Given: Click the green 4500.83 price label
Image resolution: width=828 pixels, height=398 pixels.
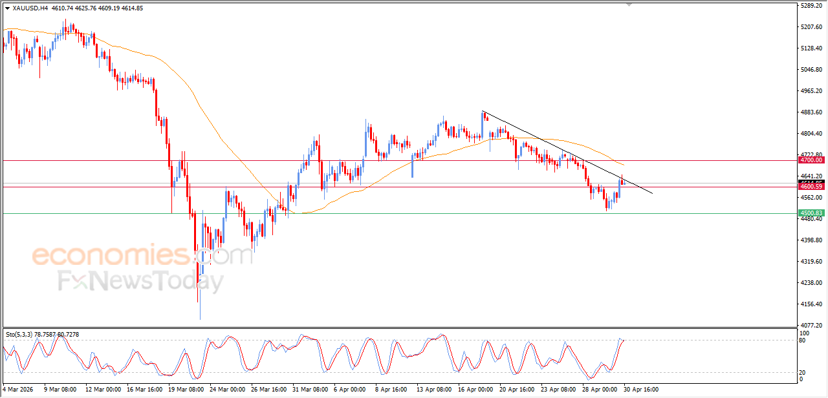Looking at the screenshot, I should (811, 213).
